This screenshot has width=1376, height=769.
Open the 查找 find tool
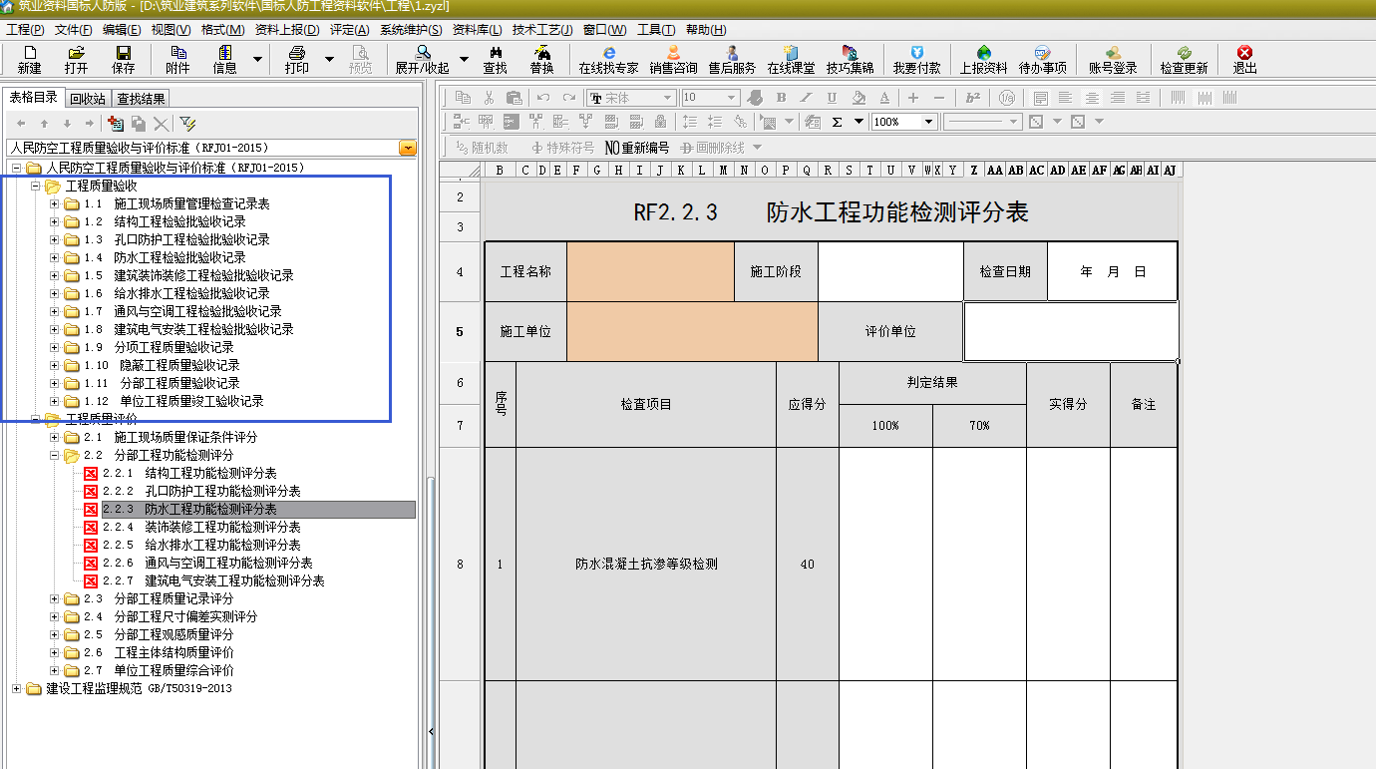point(495,60)
